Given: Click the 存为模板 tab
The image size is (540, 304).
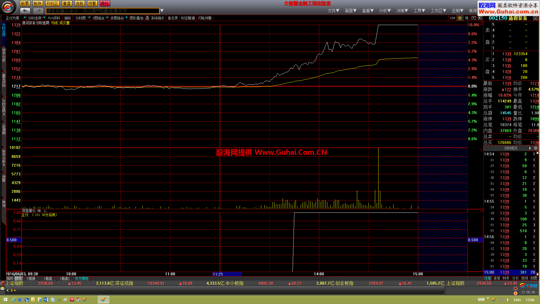Looking at the screenshot, I should tap(82, 278).
